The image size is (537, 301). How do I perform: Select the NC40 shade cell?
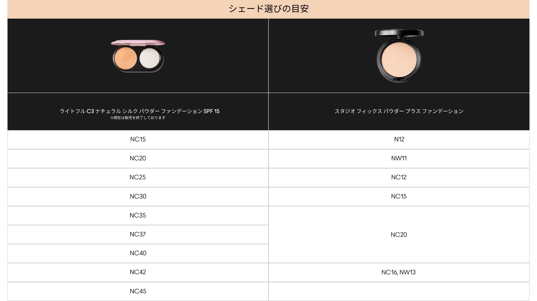[138, 253]
